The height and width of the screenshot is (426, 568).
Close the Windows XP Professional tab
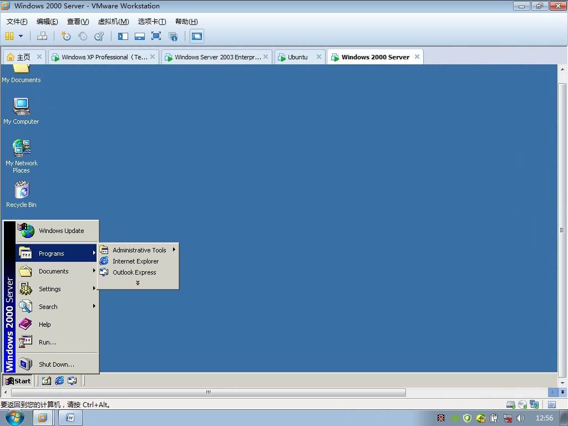pos(153,57)
